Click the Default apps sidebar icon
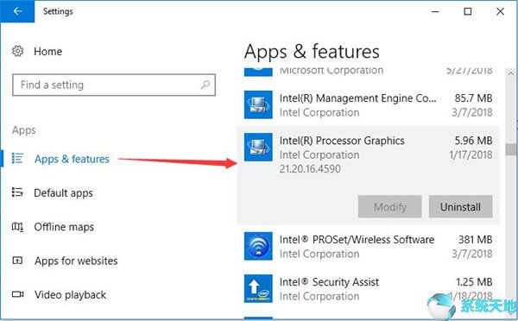The height and width of the screenshot is (321, 518). click(17, 192)
